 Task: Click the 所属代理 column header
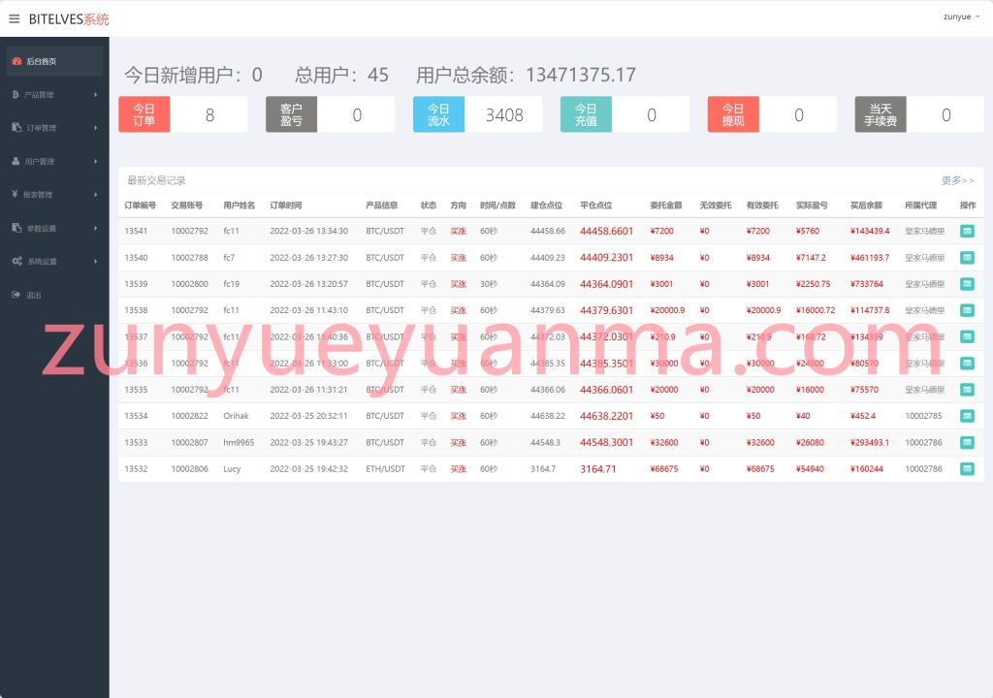point(921,206)
